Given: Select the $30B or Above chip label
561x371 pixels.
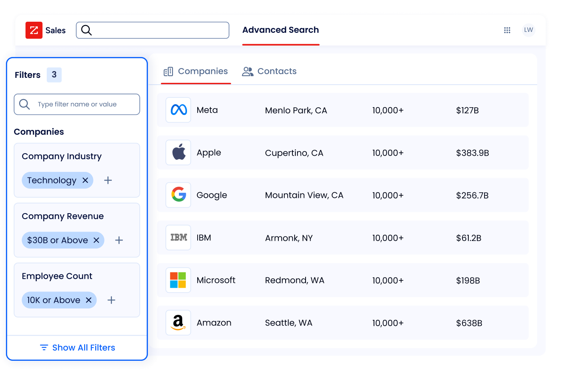Looking at the screenshot, I should (x=57, y=240).
